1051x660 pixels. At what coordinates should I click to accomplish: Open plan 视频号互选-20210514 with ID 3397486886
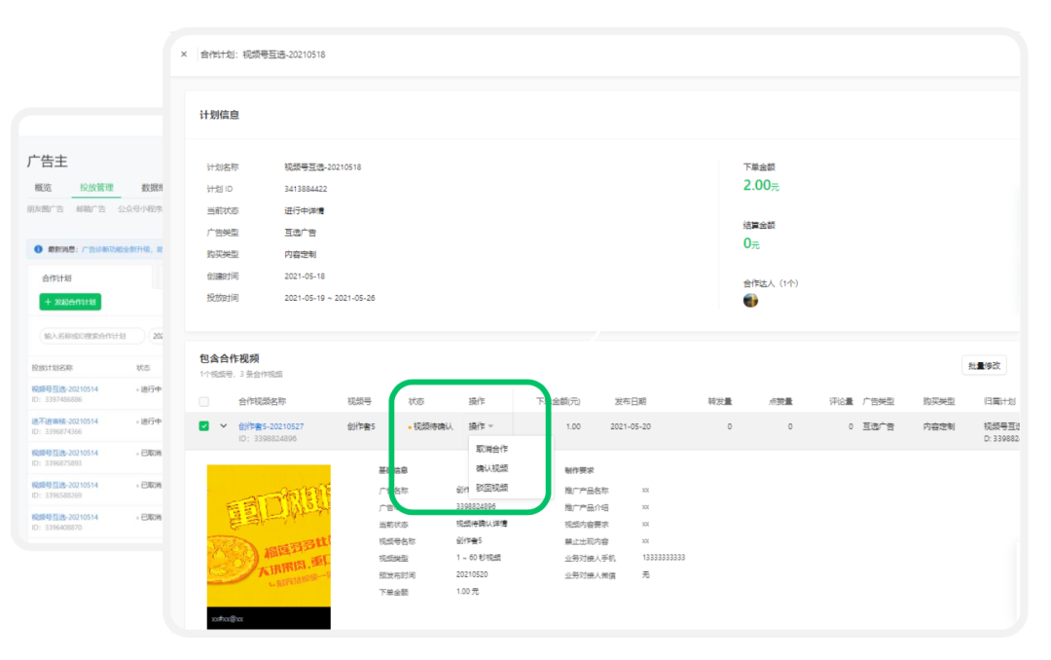(64, 389)
